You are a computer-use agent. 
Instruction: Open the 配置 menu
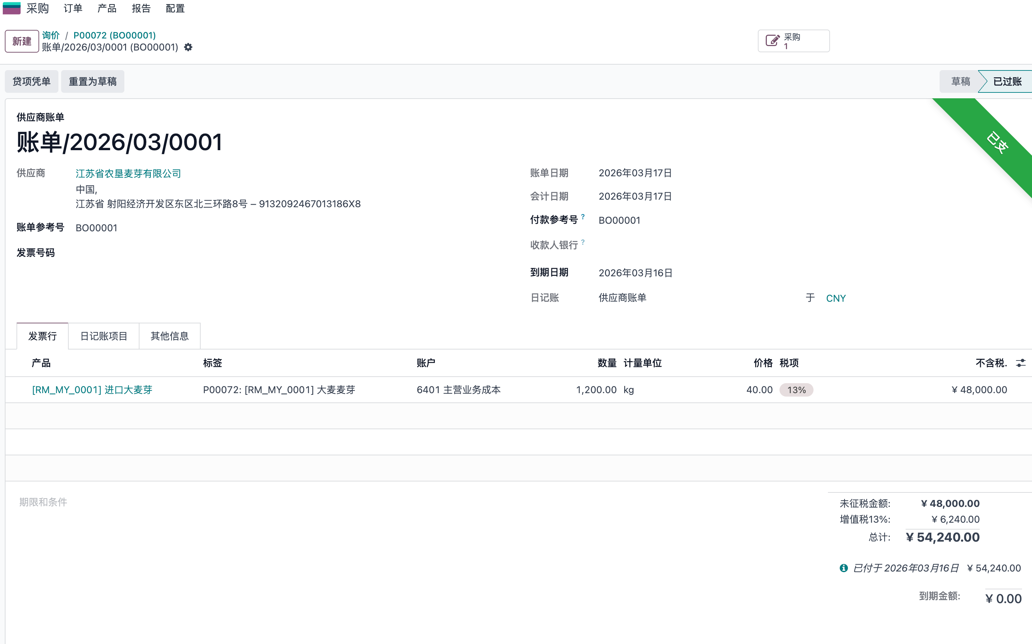point(175,8)
